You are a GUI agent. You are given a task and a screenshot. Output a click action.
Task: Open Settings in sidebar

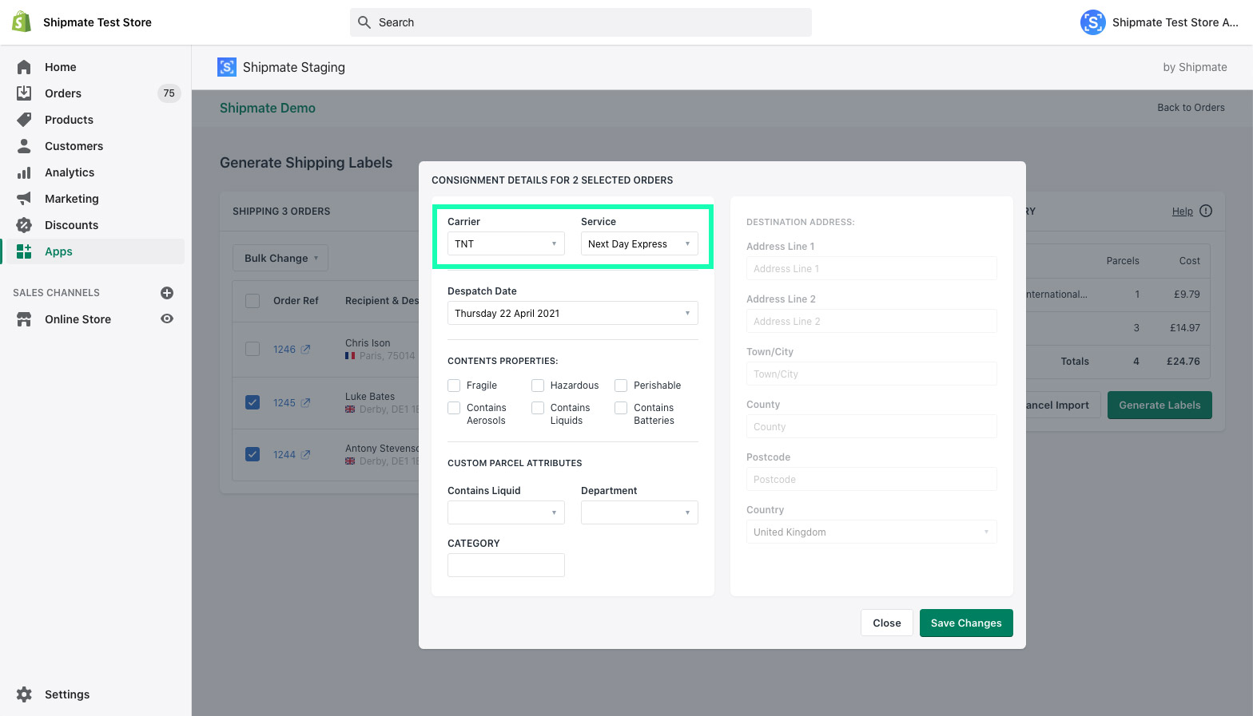pos(67,694)
